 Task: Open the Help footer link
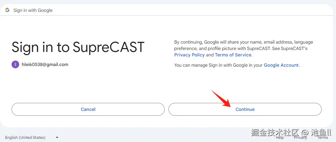[x=280, y=138]
